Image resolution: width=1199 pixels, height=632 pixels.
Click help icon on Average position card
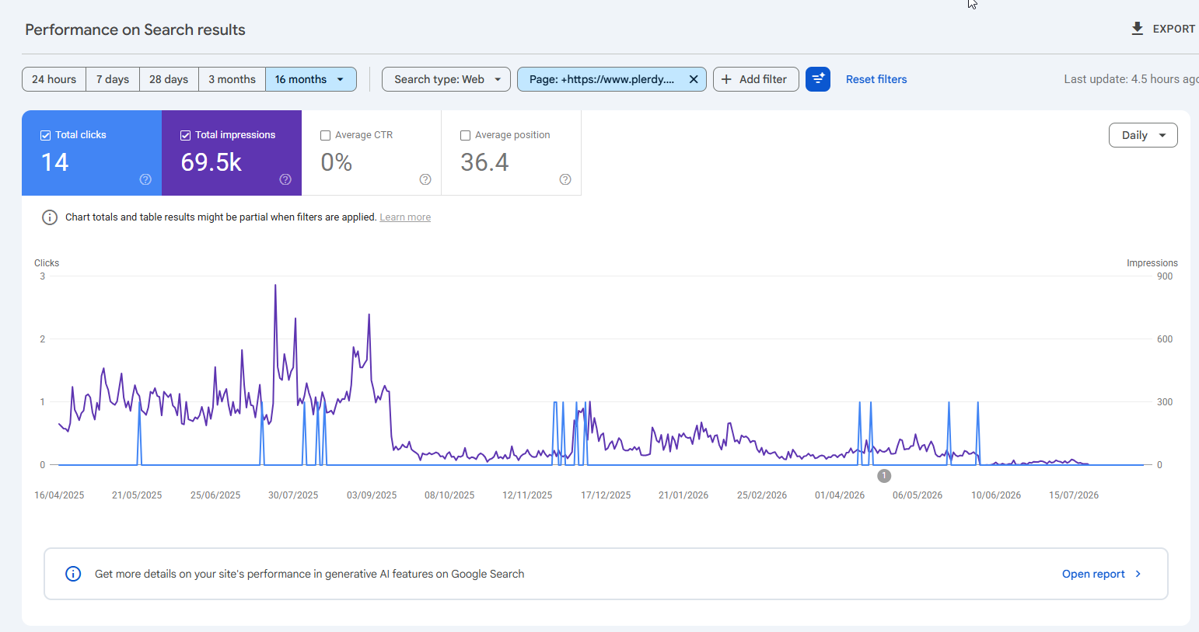click(x=565, y=179)
